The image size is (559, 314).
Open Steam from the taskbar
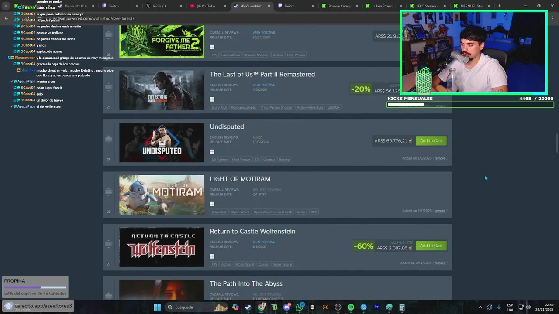[248, 307]
